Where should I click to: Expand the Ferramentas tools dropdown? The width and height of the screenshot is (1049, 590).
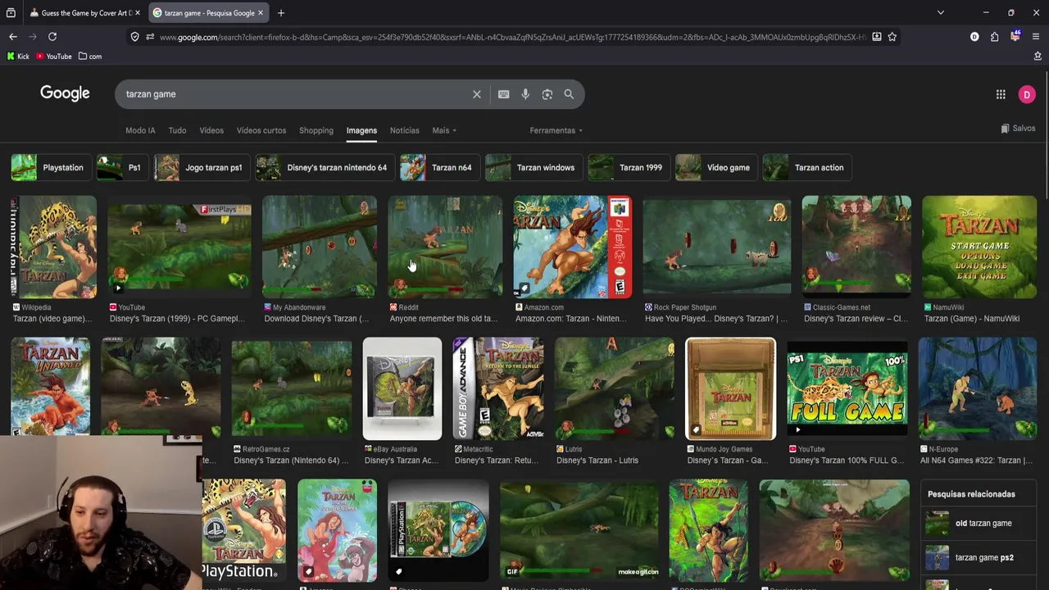tap(556, 130)
